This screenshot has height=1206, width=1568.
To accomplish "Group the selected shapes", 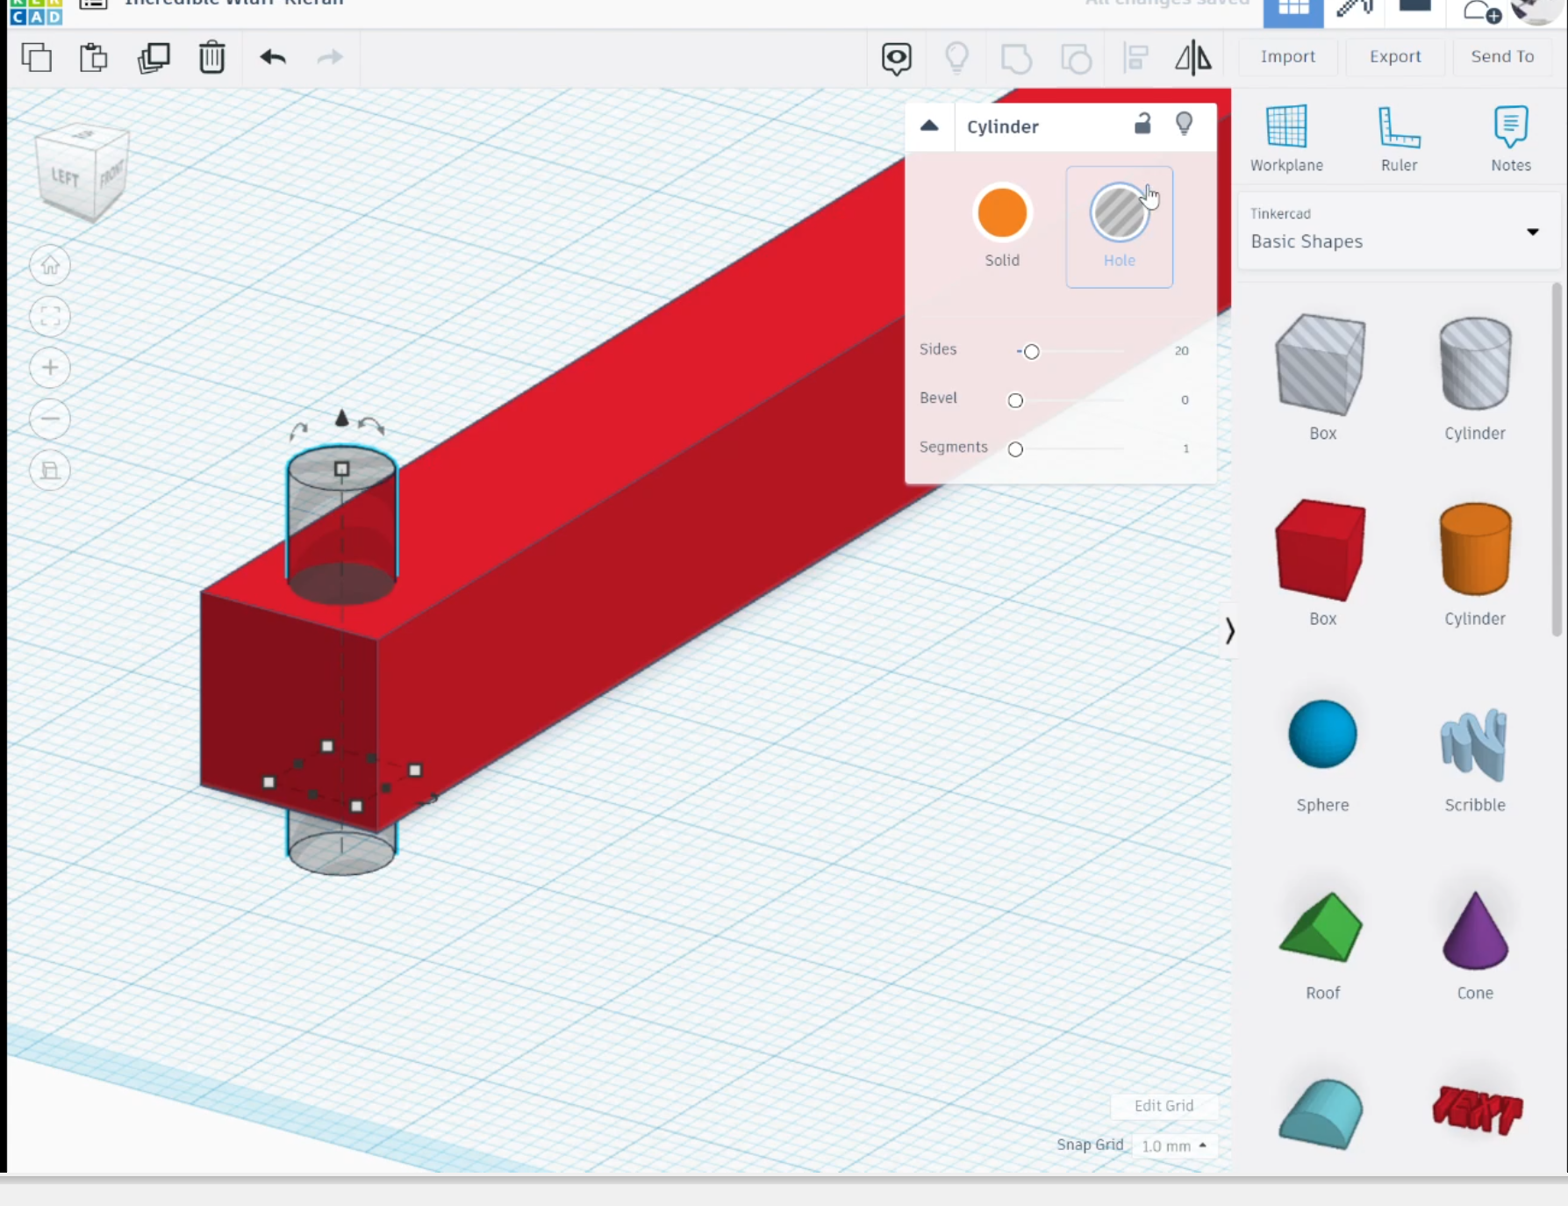I will pos(1016,59).
